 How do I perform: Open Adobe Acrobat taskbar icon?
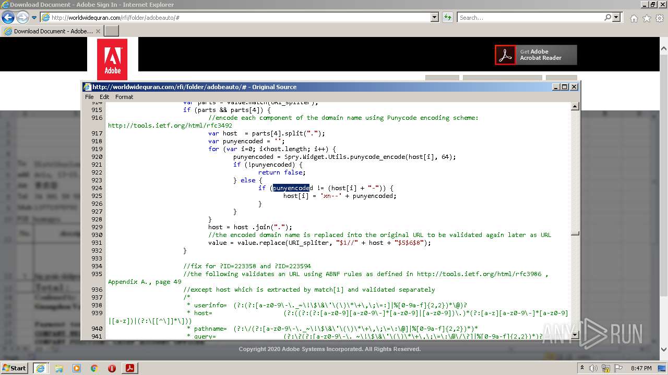(x=129, y=368)
